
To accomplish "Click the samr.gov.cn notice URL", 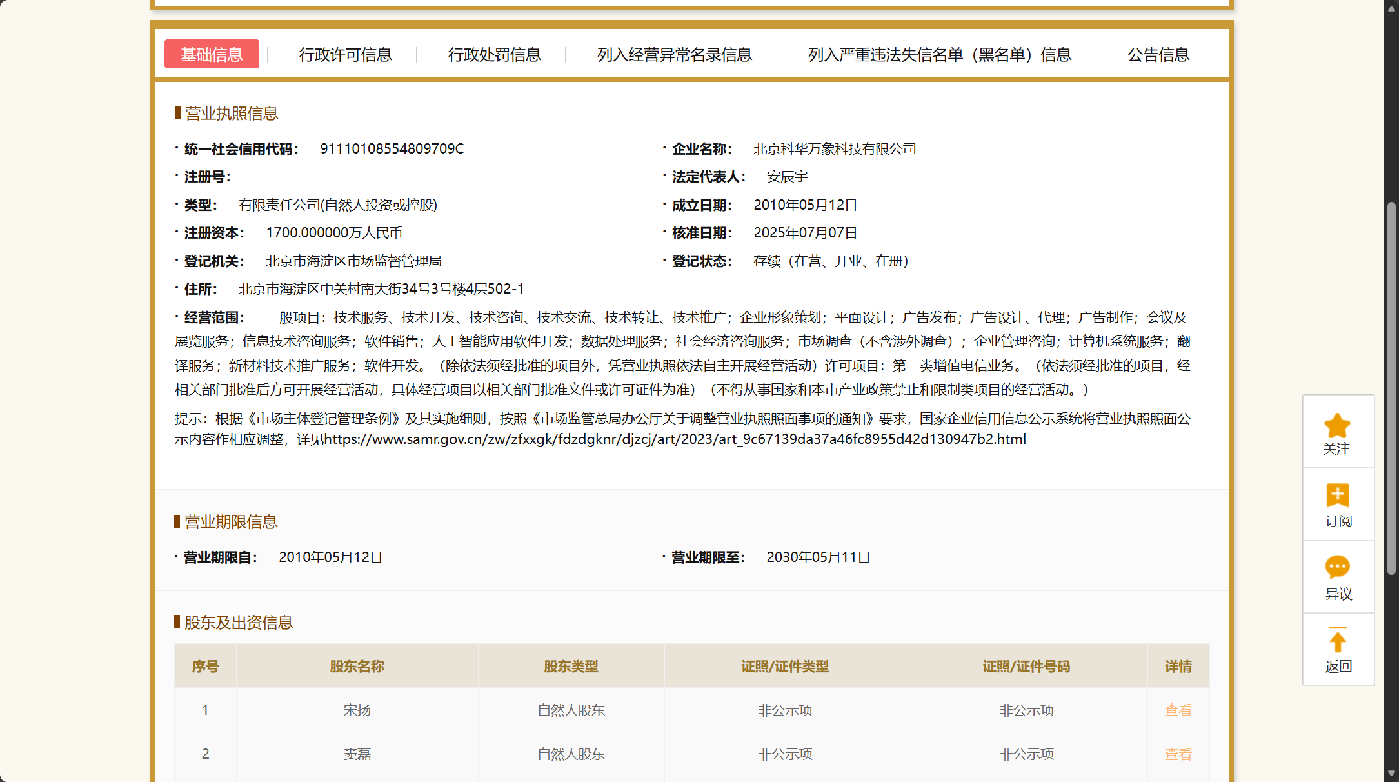I will coord(675,439).
